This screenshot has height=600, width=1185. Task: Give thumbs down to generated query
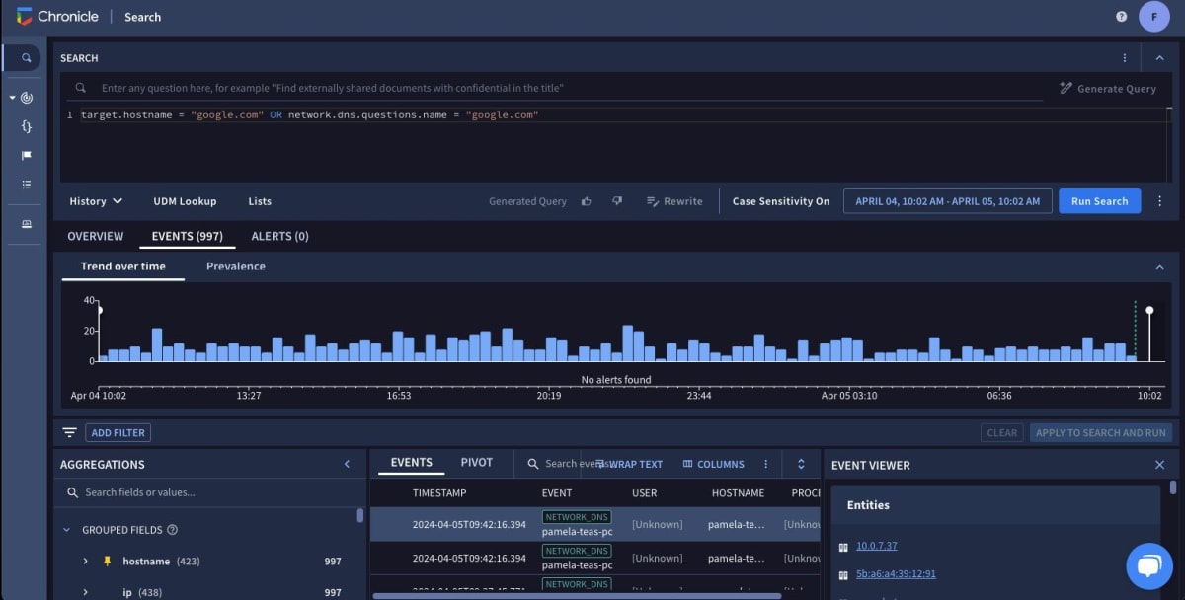(617, 201)
